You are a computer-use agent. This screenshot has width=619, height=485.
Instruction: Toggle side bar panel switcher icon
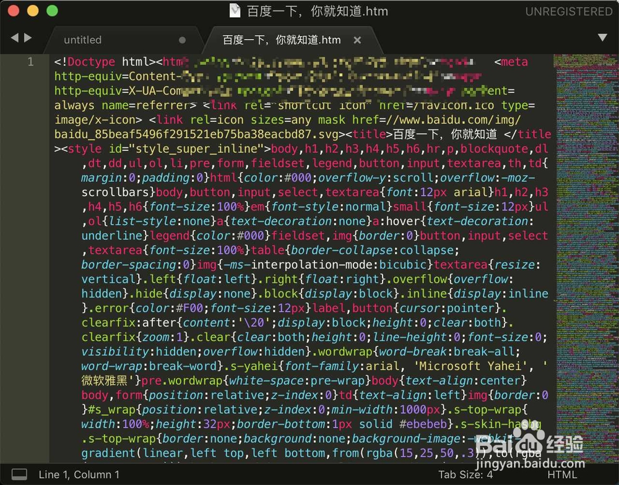pyautogui.click(x=19, y=474)
